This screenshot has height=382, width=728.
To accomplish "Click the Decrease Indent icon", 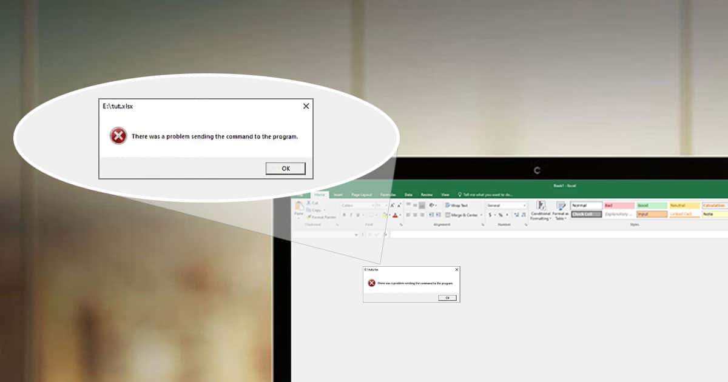I will 431,215.
